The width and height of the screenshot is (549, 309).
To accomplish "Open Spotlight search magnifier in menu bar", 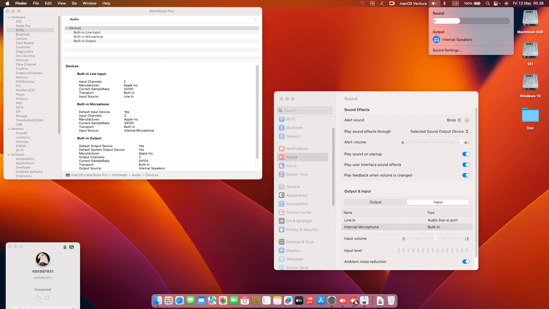I will tap(488, 3).
